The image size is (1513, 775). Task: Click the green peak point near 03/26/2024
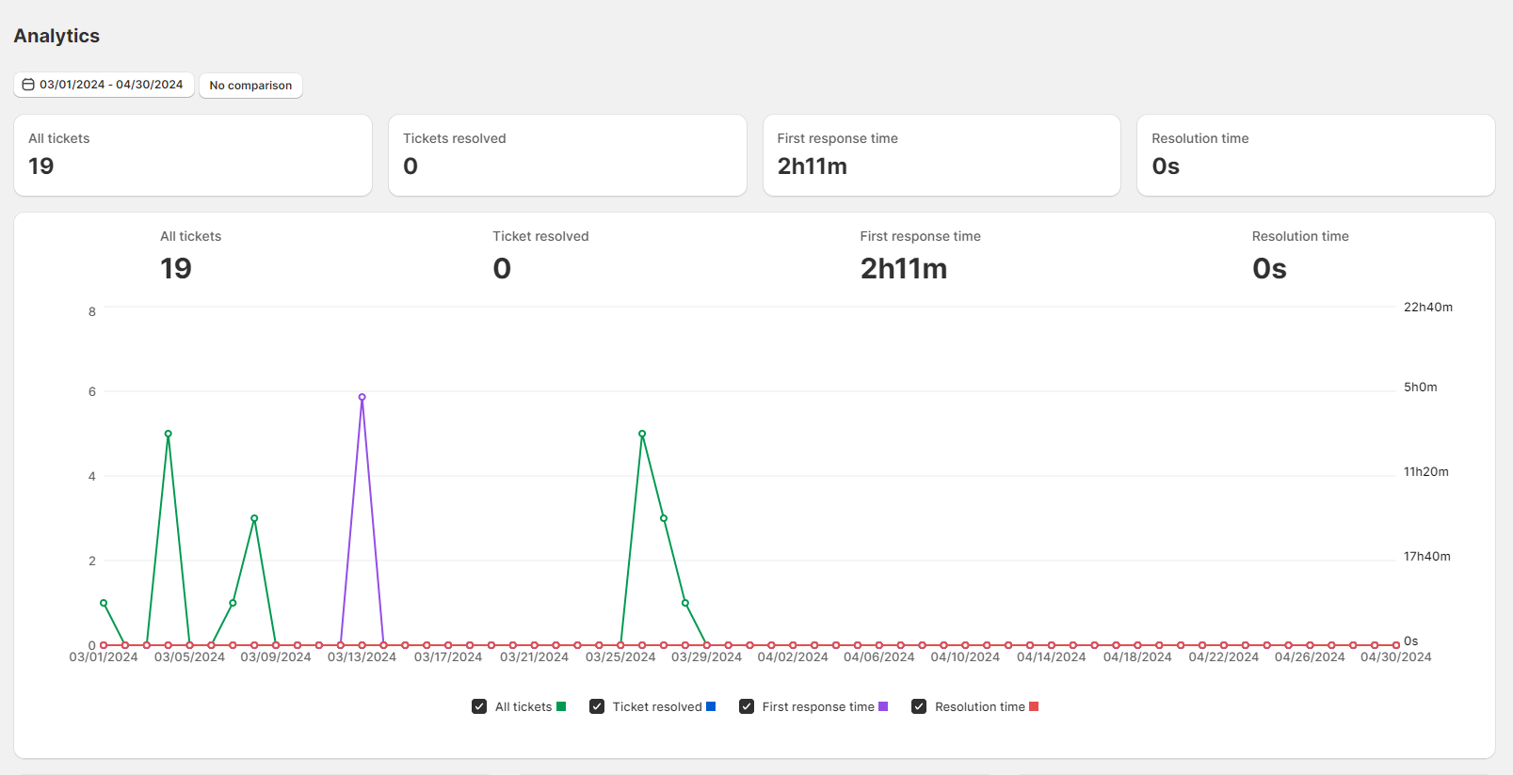pyautogui.click(x=642, y=434)
